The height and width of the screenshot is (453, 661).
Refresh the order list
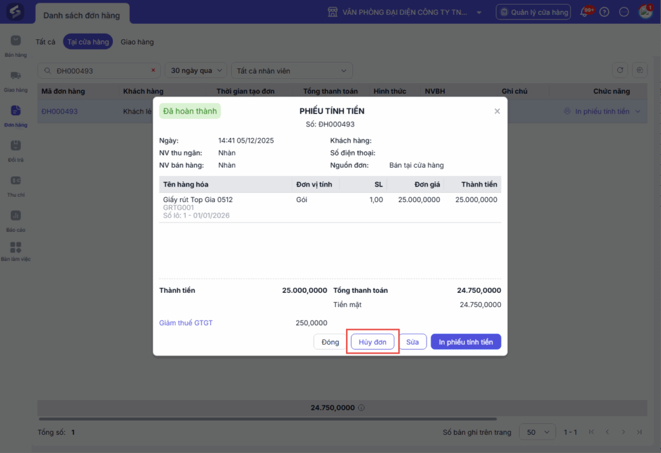pyautogui.click(x=620, y=70)
